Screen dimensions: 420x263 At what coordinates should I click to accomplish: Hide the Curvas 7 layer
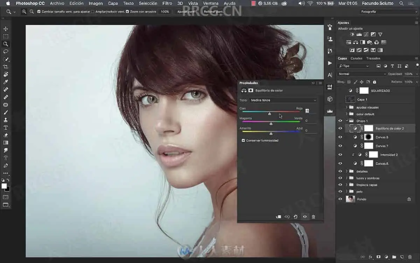click(340, 146)
